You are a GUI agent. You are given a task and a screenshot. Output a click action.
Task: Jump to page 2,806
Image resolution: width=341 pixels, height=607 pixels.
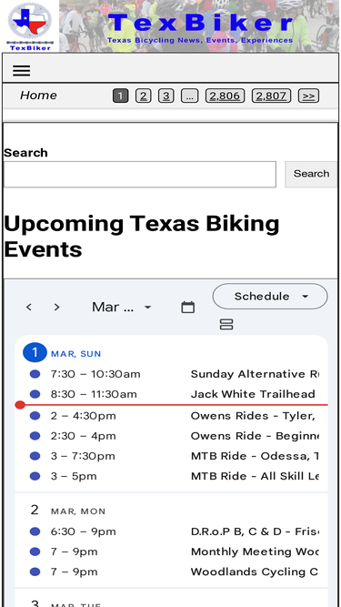click(225, 96)
